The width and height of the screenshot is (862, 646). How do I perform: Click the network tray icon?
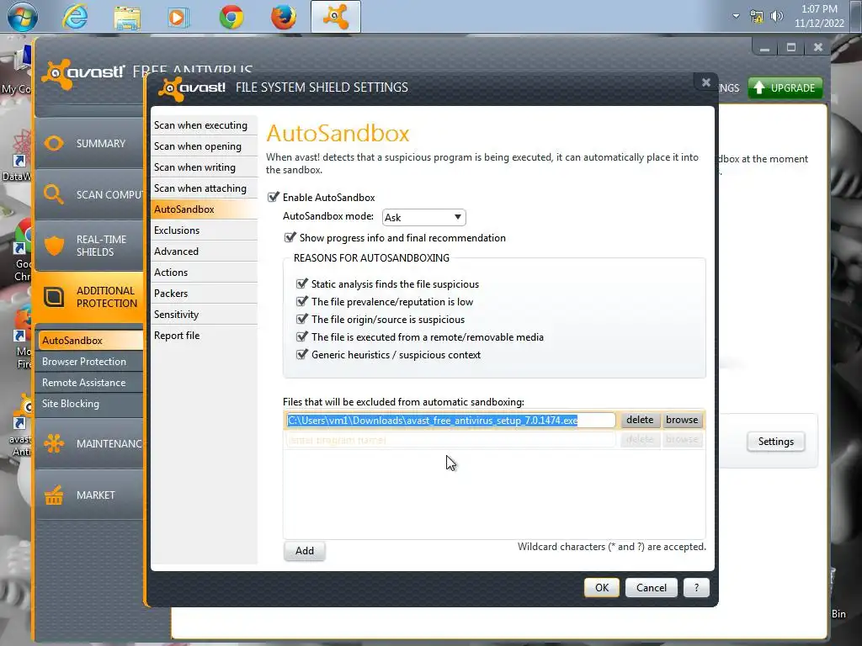point(757,17)
